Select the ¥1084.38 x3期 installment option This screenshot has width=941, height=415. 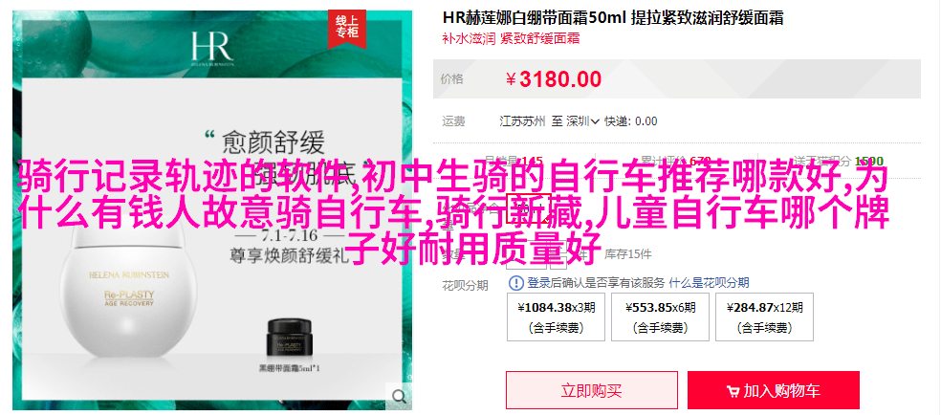[557, 317]
